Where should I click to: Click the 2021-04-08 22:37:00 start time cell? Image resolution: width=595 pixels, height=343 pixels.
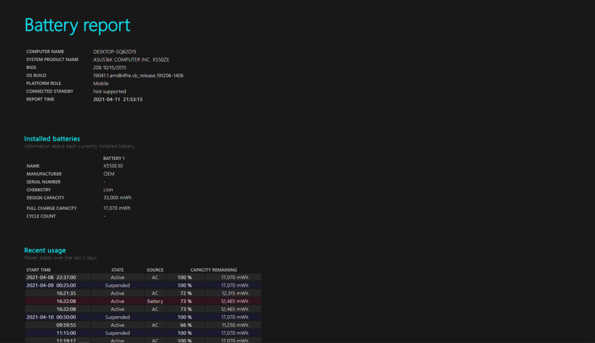(51, 277)
